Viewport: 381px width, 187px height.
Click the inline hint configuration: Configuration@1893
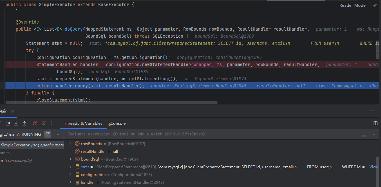(219, 58)
